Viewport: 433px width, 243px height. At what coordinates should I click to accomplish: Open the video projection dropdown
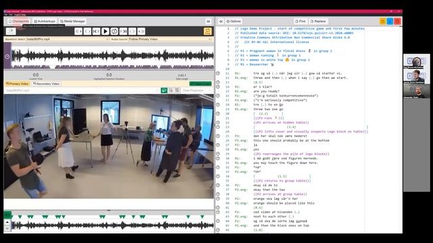197,90
